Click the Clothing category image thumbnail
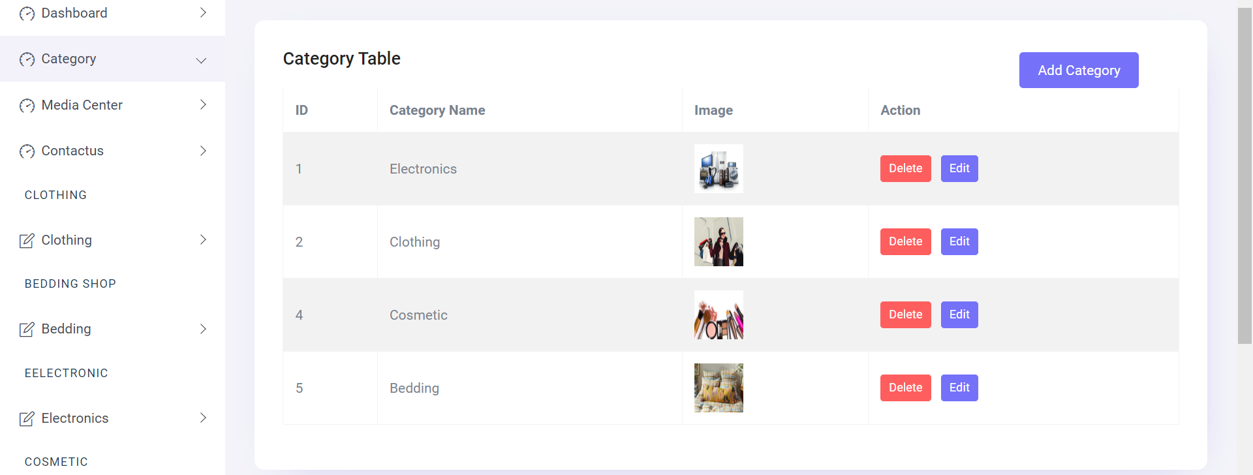Viewport: 1253px width, 475px height. [x=718, y=241]
